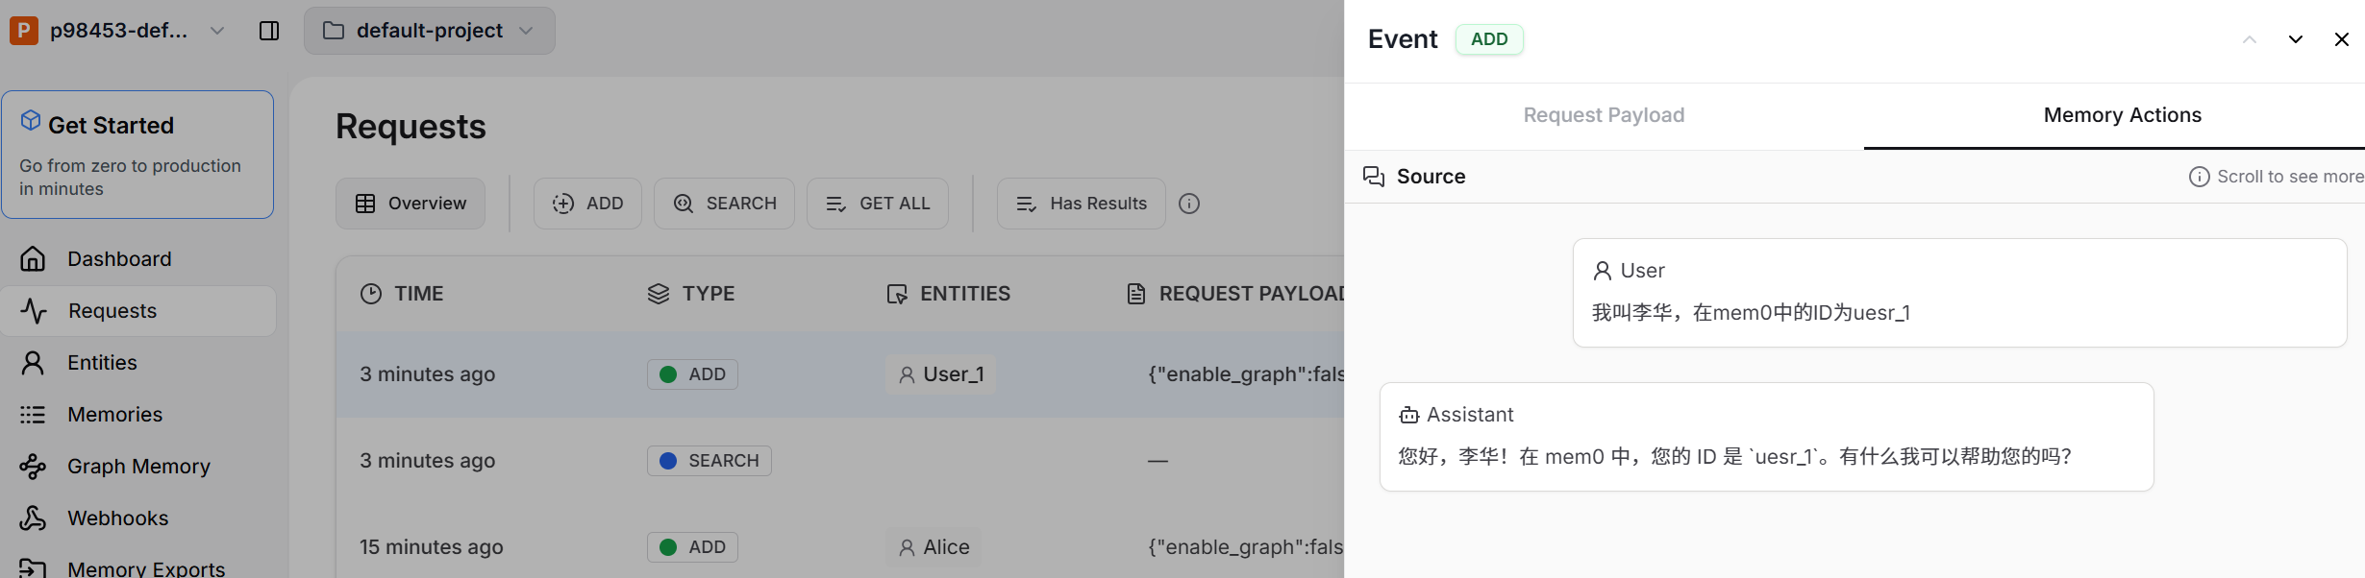Select the Memory Actions tab
2365x578 pixels.
pos(2122,115)
